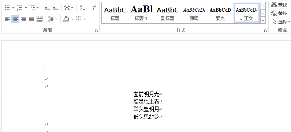291x132 pixels.
Task: Justify paragraph text
Action: click(31, 19)
